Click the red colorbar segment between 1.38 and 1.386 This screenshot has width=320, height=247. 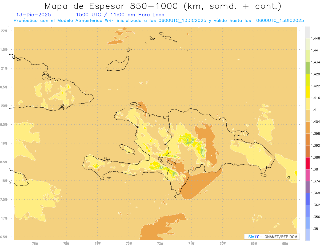coord(307,163)
